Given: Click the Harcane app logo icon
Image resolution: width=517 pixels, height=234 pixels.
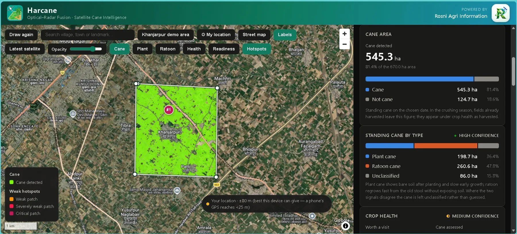Looking at the screenshot, I should click(x=15, y=13).
